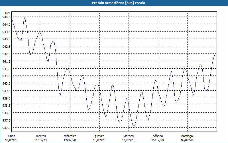
Task: Click the 14/02/20 date label
Action: (129, 140)
